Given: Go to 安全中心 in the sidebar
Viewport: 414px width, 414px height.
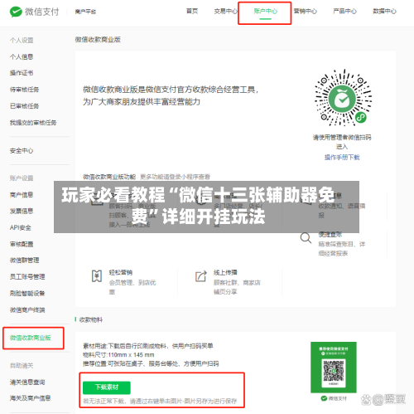Looking at the screenshot, I should (22, 151).
